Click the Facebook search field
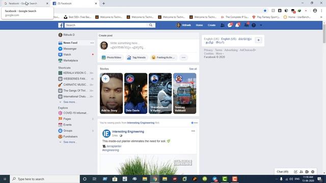This screenshot has height=183, width=326. [106, 25]
